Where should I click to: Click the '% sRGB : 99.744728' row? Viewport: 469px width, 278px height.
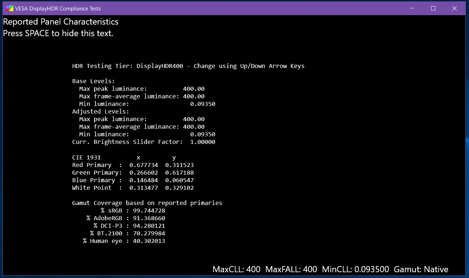click(133, 211)
